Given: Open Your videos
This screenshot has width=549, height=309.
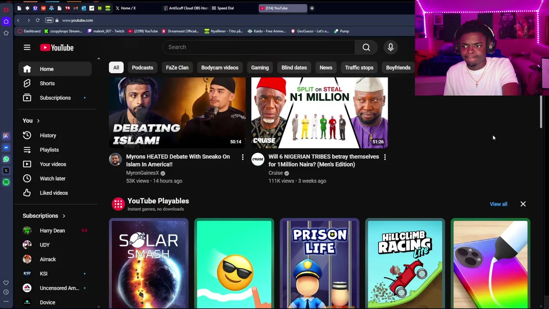Looking at the screenshot, I should (x=55, y=164).
